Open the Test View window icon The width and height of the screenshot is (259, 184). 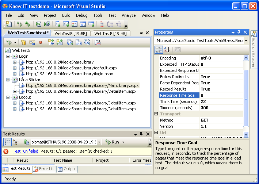tap(58, 24)
